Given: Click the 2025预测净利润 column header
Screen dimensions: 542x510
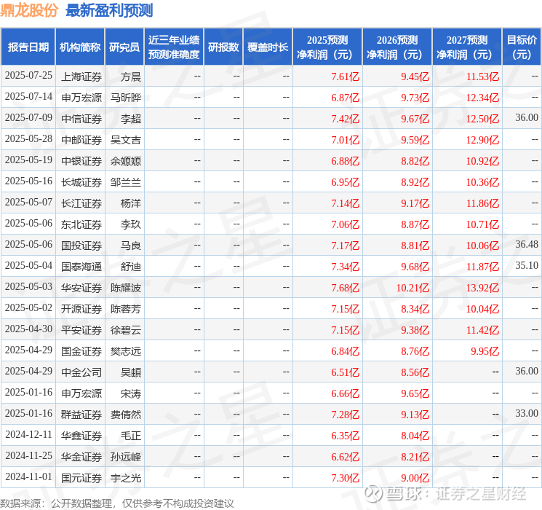Looking at the screenshot, I should pos(327,47).
